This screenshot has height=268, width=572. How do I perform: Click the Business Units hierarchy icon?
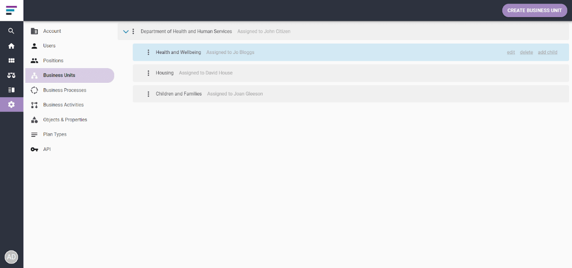pos(34,75)
